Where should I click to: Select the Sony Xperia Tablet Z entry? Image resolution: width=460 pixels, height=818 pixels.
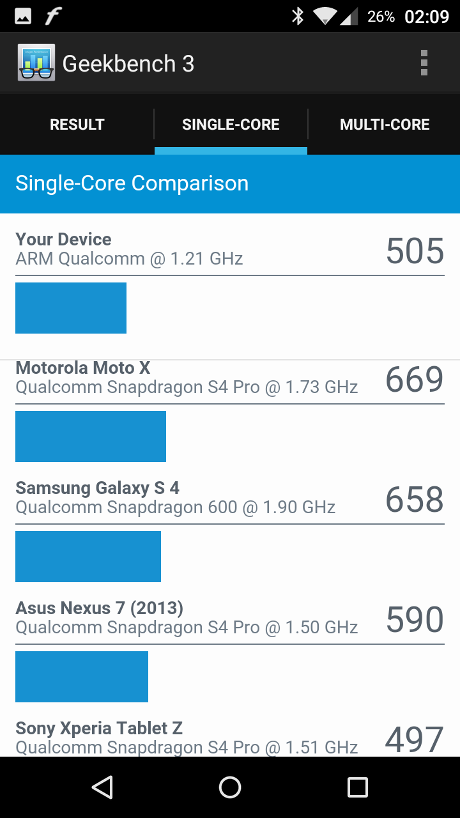[x=187, y=737]
